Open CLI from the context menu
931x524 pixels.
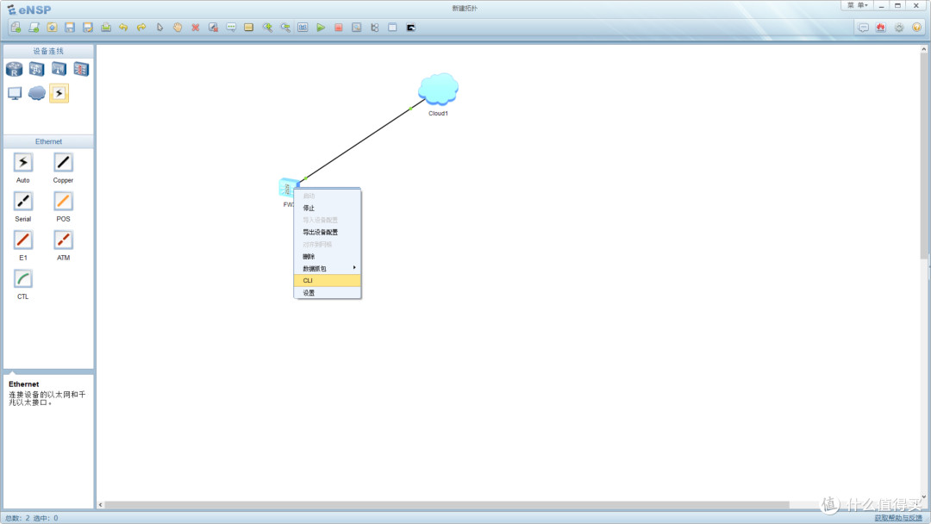click(328, 281)
